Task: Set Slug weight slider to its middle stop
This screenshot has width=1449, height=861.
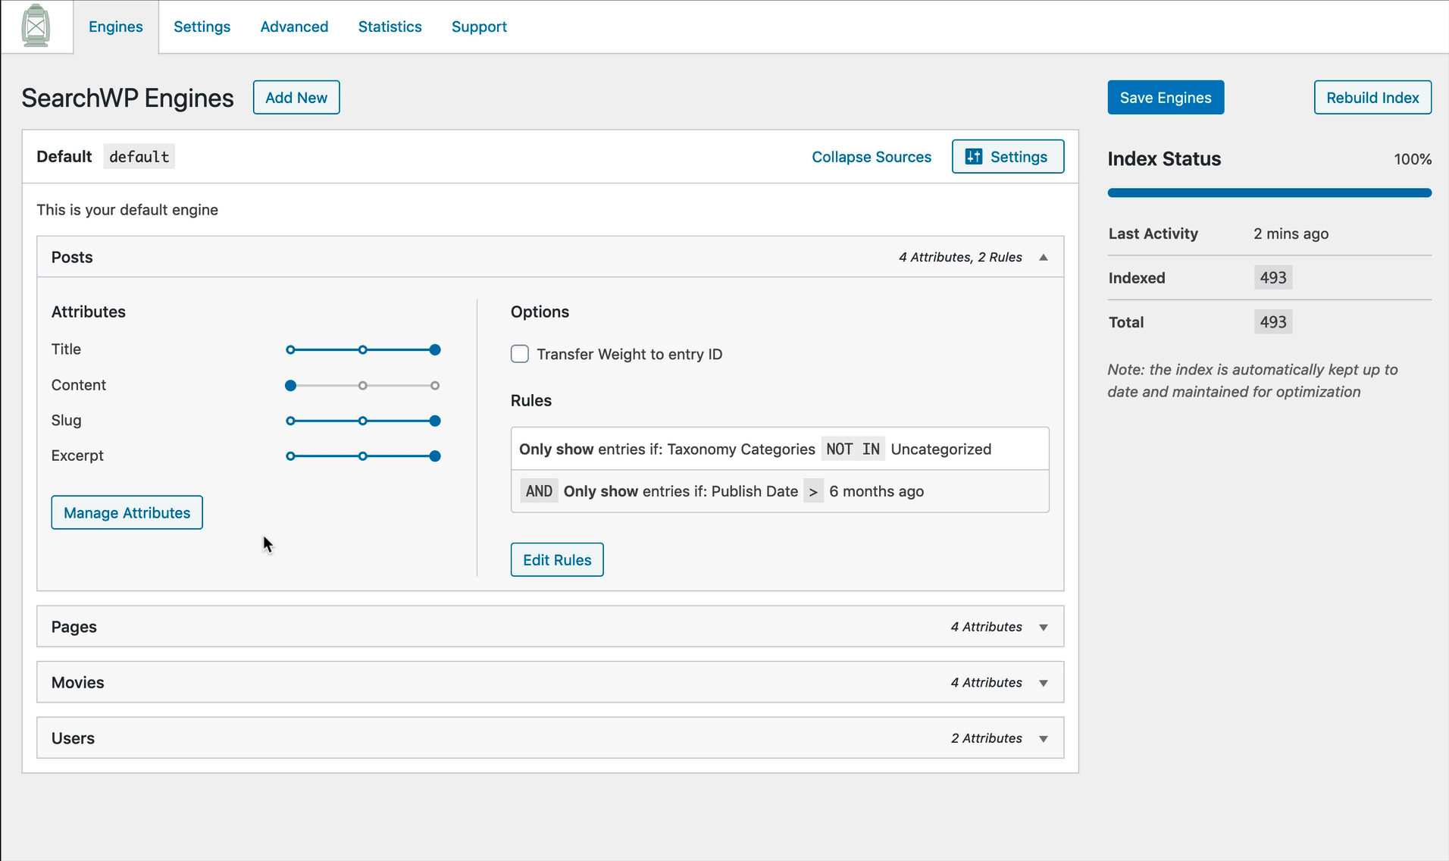Action: 363,421
